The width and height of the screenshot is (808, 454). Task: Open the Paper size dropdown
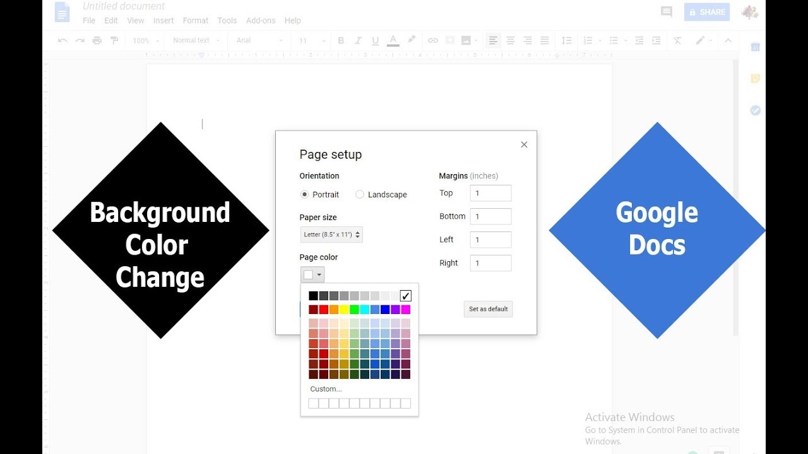[331, 234]
